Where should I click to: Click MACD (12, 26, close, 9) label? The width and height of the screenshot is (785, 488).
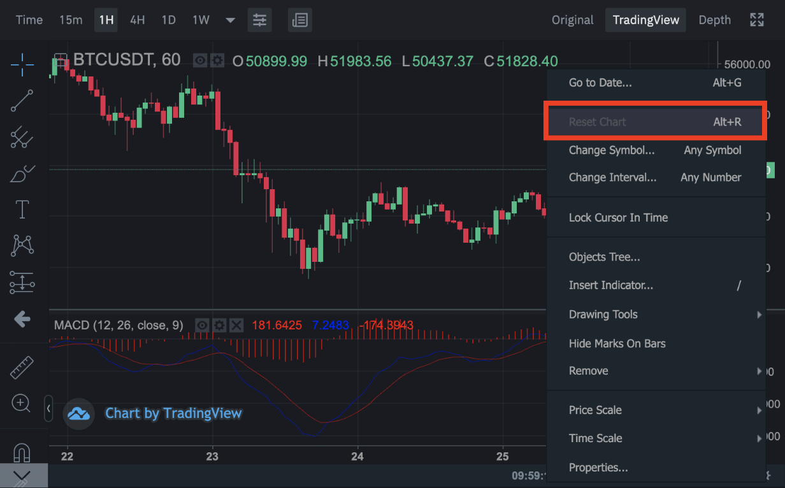[119, 326]
